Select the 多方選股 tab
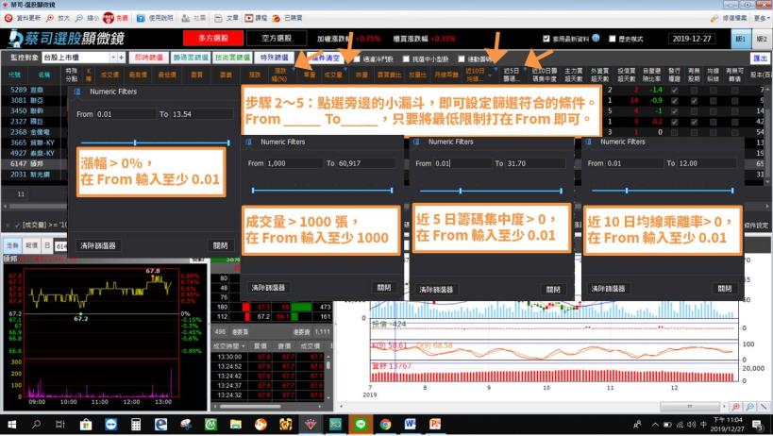Image resolution: width=773 pixels, height=436 pixels. click(213, 38)
